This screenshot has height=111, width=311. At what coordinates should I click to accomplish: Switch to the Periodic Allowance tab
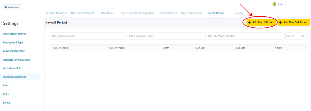point(56,13)
